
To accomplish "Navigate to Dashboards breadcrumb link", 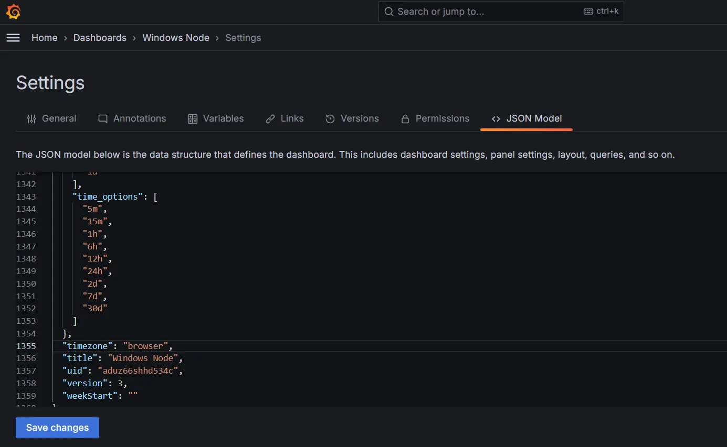I will [100, 38].
